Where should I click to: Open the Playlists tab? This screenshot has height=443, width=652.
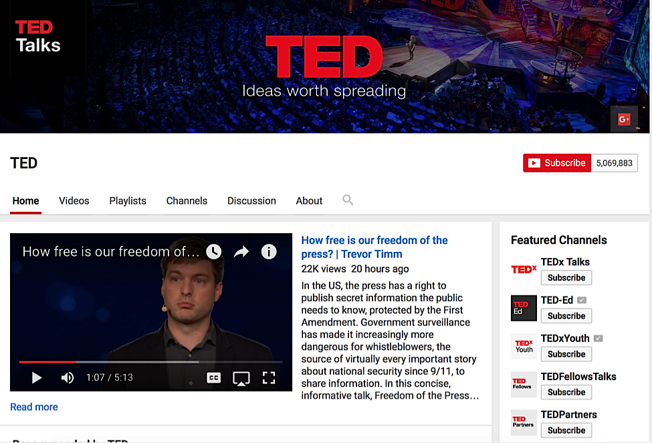pos(128,200)
